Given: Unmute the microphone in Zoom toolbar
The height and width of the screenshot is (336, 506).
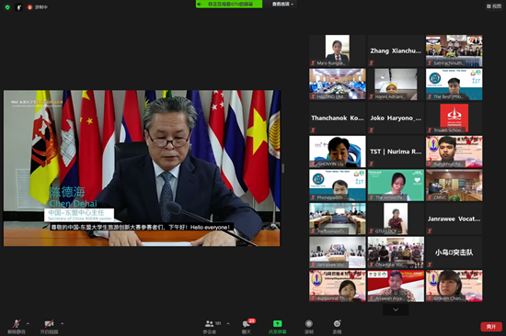Looking at the screenshot, I should pyautogui.click(x=17, y=326).
